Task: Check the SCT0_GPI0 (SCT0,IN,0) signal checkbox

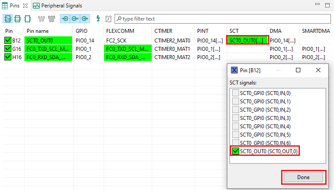Action: (x=236, y=93)
